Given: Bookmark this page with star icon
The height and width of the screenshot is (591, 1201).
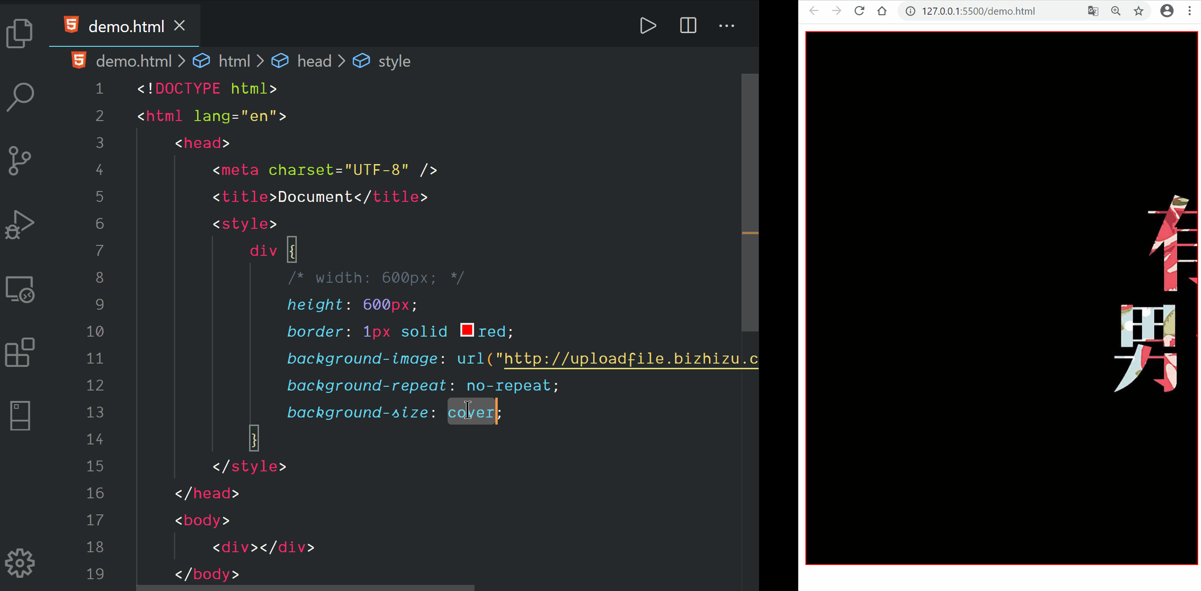Looking at the screenshot, I should (x=1138, y=11).
